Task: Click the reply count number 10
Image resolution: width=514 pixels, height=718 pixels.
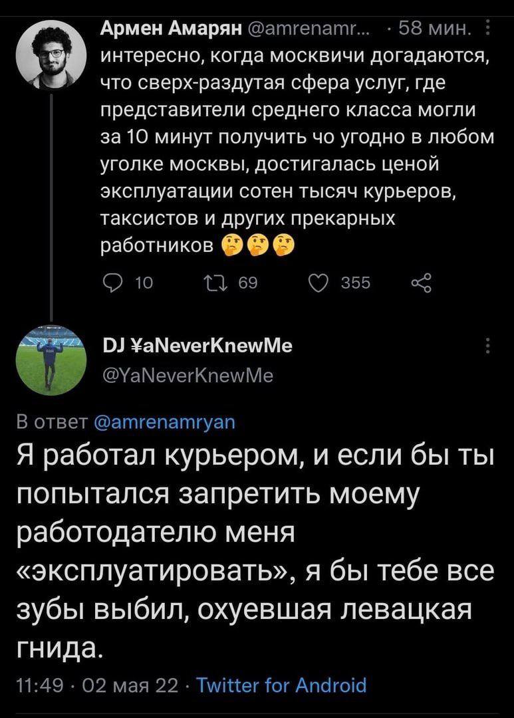Action: pyautogui.click(x=144, y=283)
